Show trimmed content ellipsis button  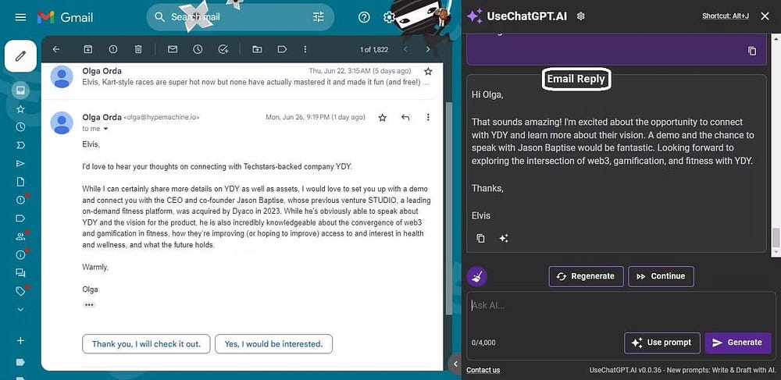89,305
